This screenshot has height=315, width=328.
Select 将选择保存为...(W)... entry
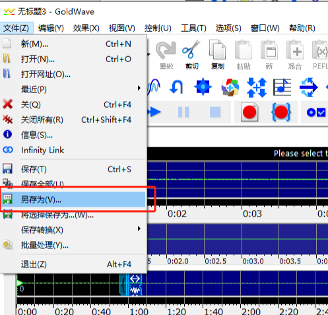[x=73, y=215]
